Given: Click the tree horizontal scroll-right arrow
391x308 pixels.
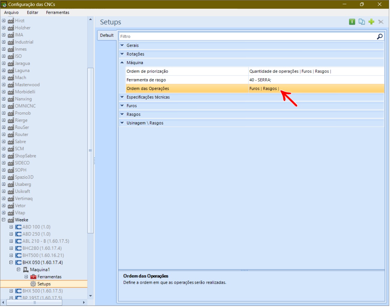Looking at the screenshot, I should point(84,303).
